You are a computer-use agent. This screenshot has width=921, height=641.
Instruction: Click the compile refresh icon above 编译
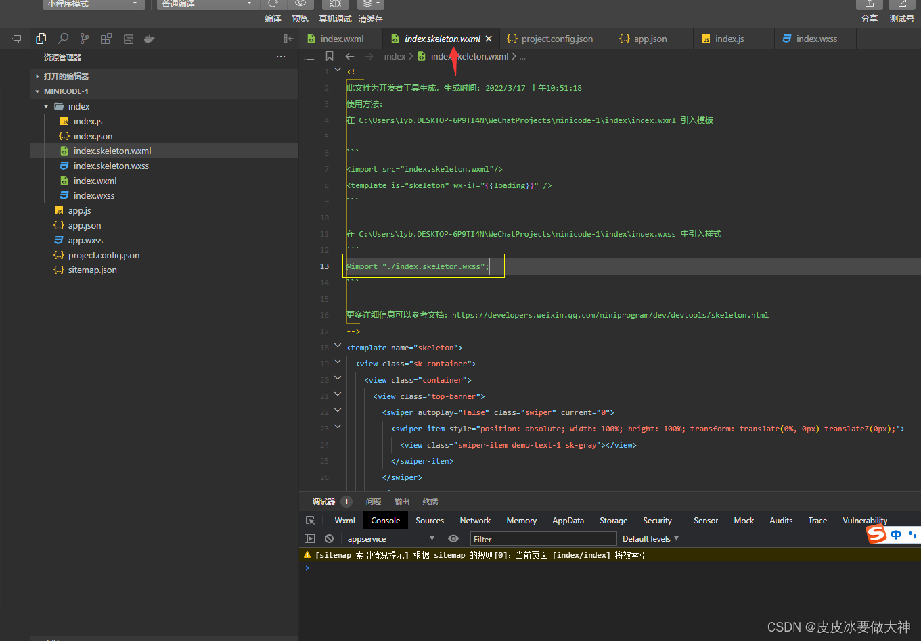click(x=273, y=4)
